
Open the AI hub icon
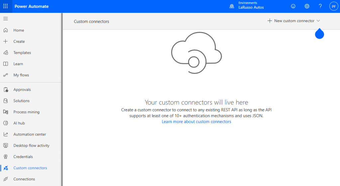pos(6,123)
